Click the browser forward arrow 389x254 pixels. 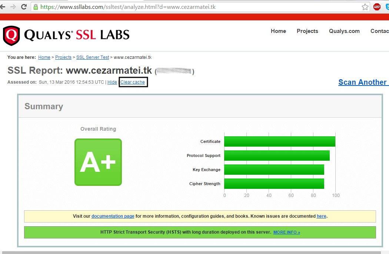pos(13,7)
